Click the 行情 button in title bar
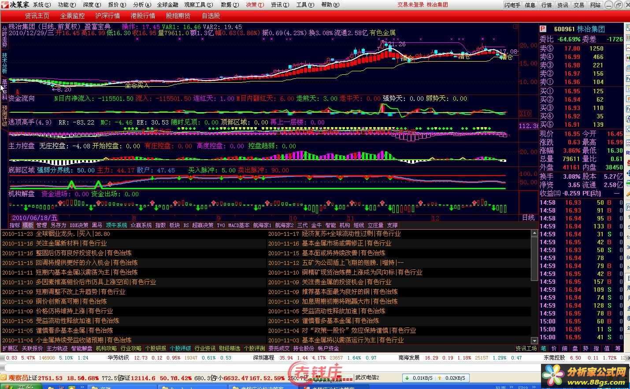This screenshot has height=389, width=630. tap(546, 5)
